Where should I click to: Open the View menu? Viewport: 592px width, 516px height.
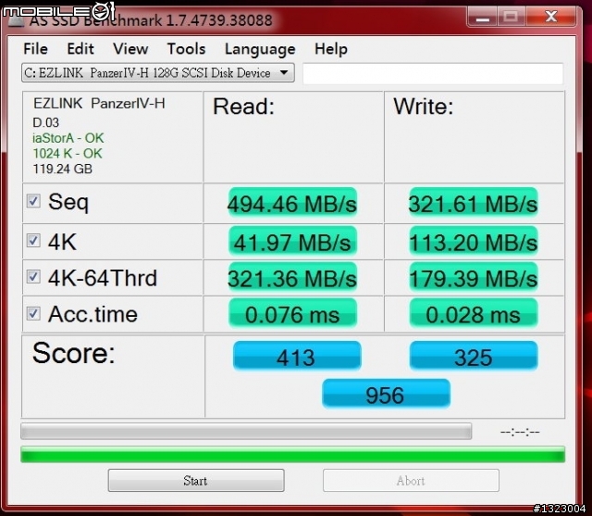point(130,49)
